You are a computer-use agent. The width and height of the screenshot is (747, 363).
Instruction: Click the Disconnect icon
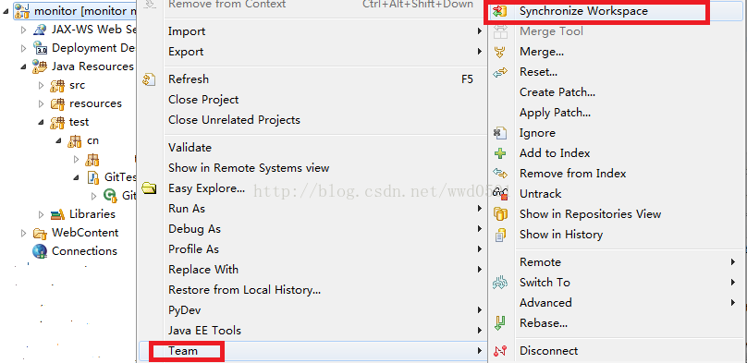tap(500, 351)
